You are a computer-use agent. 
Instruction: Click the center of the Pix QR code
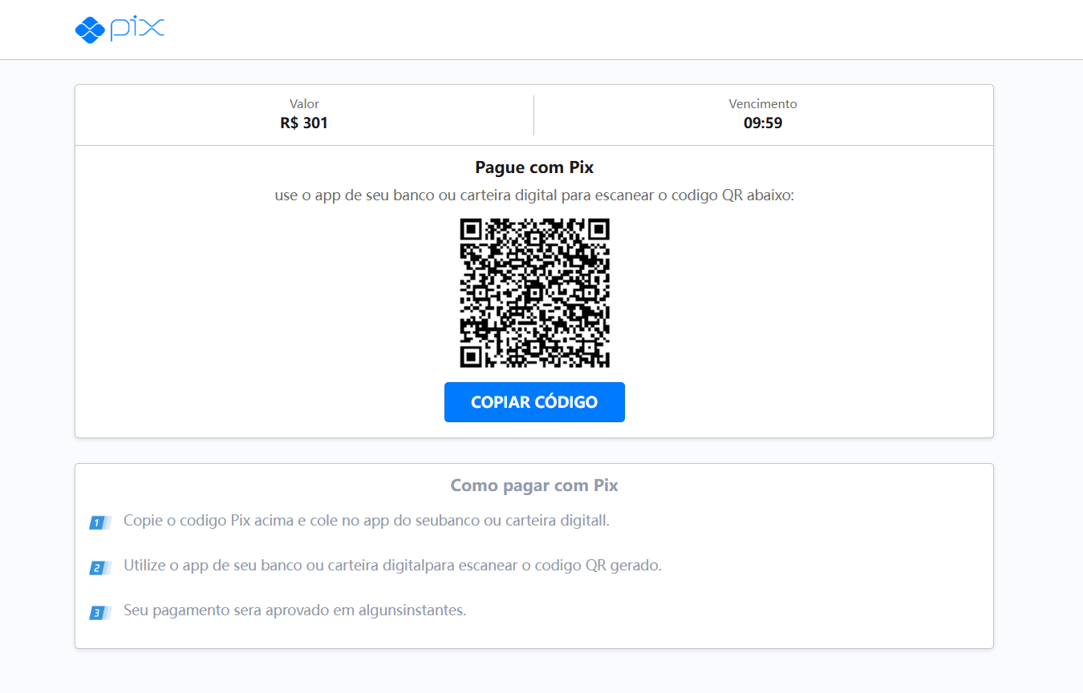(534, 293)
